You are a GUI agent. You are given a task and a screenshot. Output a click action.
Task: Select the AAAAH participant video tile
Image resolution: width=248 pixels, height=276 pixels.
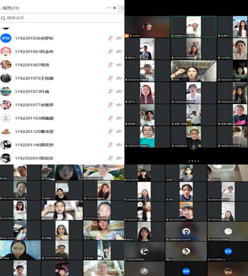tap(147, 27)
